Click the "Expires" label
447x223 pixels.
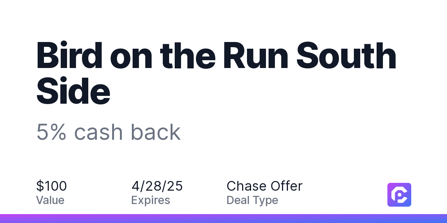click(151, 201)
